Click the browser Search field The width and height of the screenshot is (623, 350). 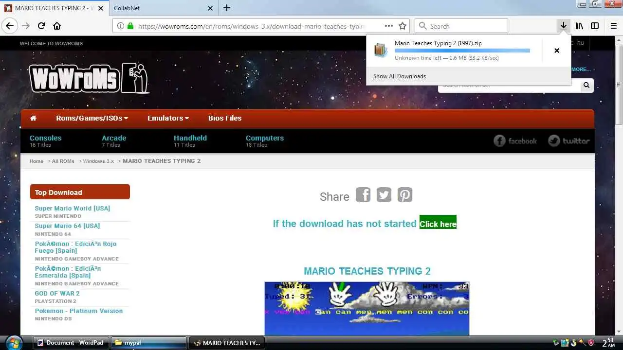tap(461, 26)
